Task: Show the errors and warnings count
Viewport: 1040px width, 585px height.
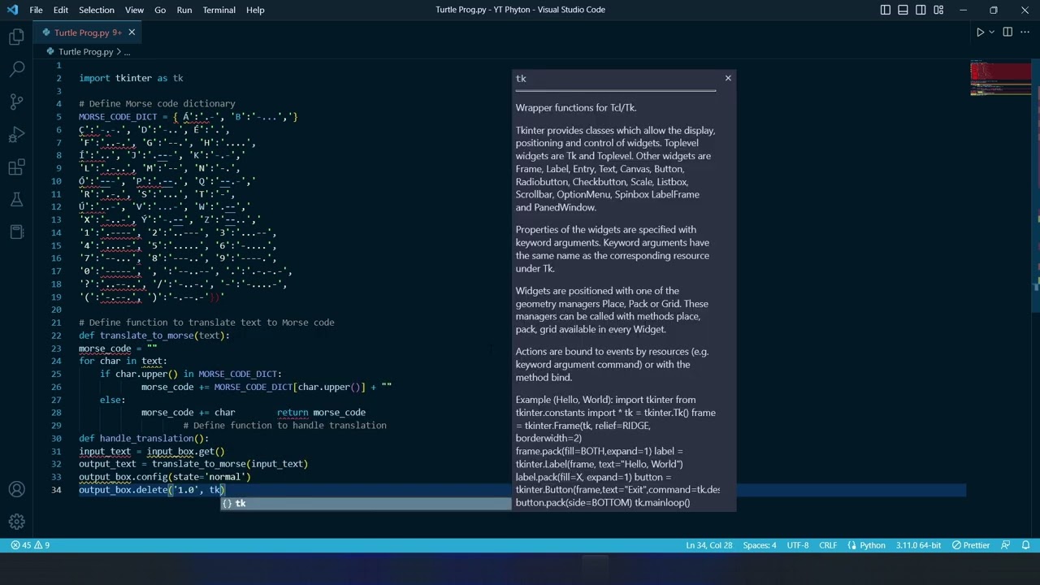Action: click(x=30, y=545)
